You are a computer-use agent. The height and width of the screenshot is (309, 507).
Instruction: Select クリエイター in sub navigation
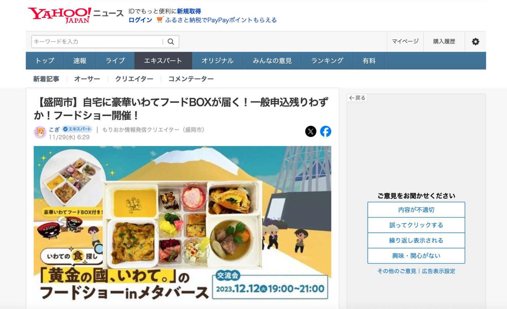tap(134, 79)
